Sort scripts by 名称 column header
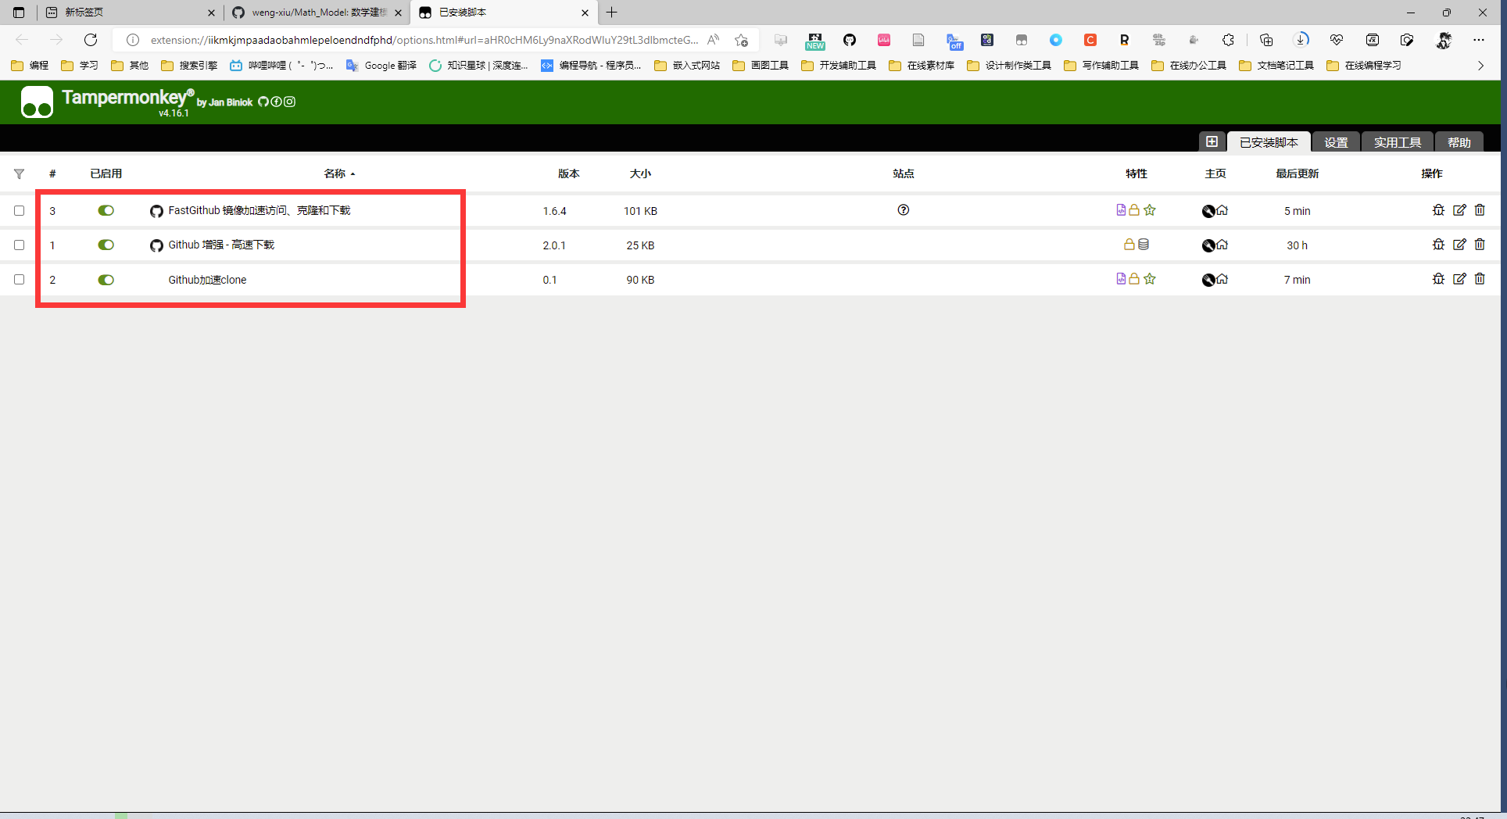This screenshot has height=819, width=1507. (x=339, y=173)
